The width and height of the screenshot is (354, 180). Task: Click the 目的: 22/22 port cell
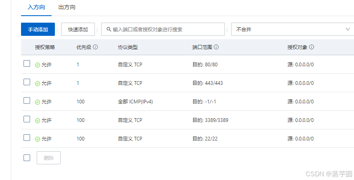pyautogui.click(x=205, y=138)
